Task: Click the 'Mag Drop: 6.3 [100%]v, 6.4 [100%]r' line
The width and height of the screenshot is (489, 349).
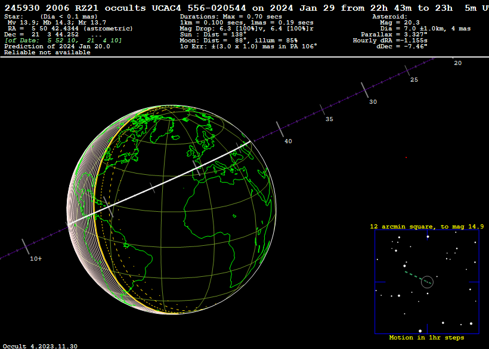Action: pos(247,29)
